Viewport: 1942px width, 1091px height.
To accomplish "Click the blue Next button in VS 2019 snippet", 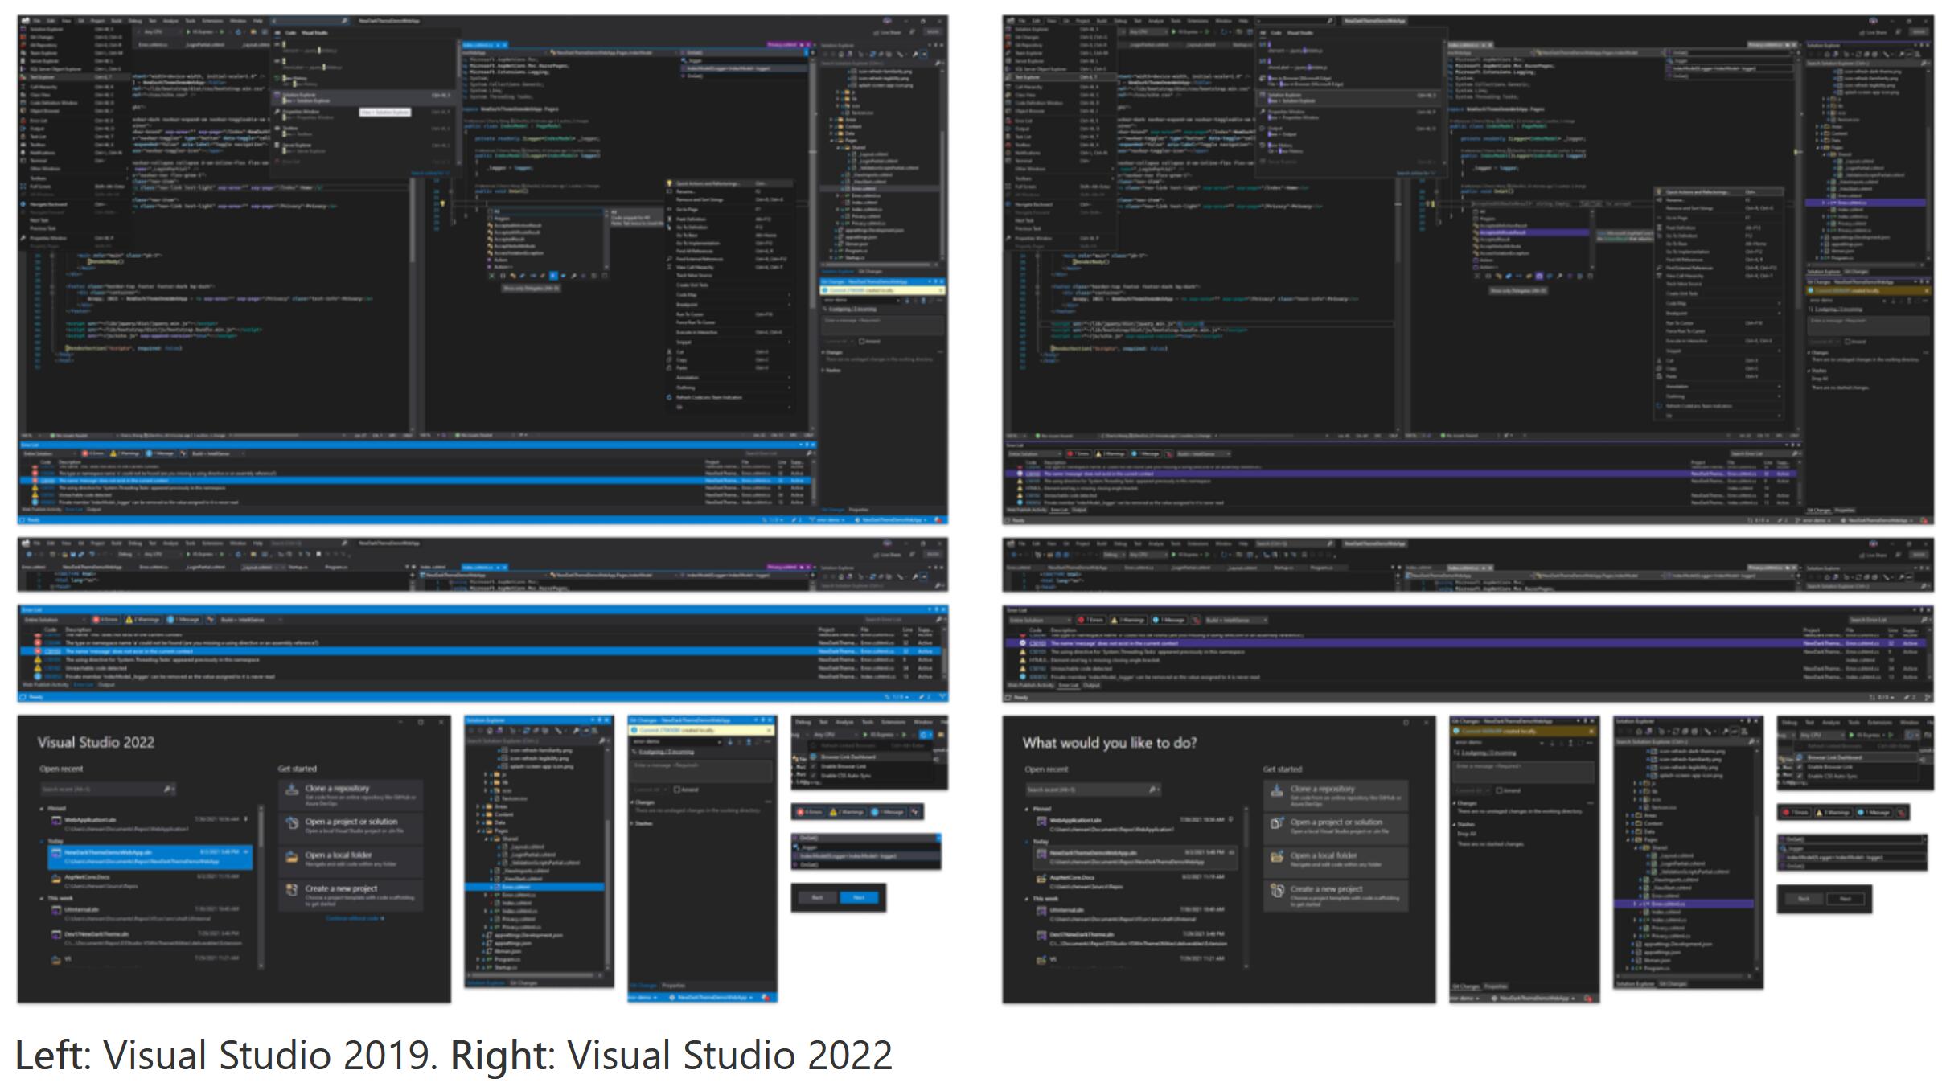I will pos(860,897).
